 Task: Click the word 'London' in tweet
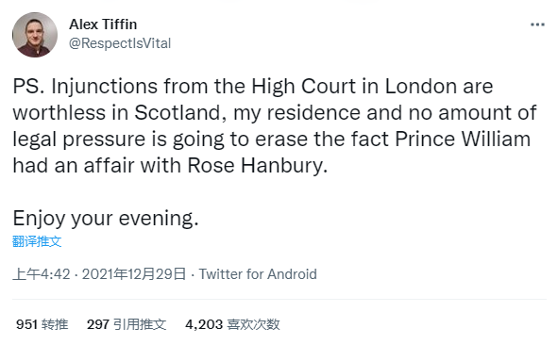[x=421, y=87]
